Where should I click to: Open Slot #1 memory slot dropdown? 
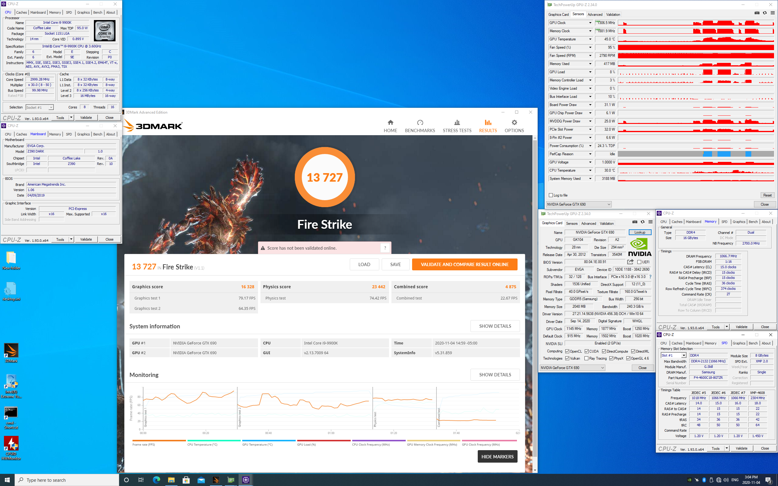pos(673,355)
